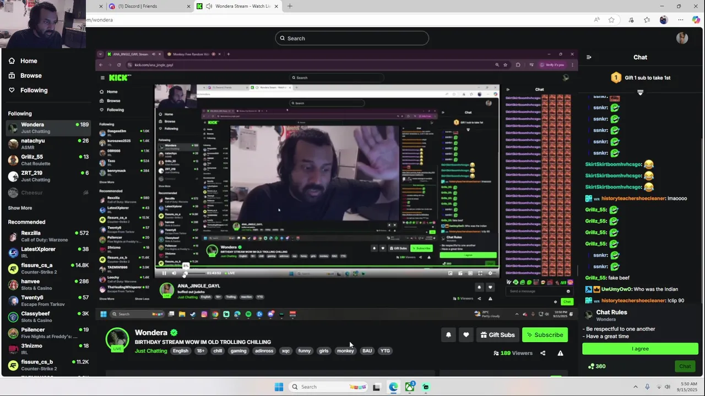Open the Following page link with heart icon
The image size is (705, 396).
pyautogui.click(x=28, y=90)
